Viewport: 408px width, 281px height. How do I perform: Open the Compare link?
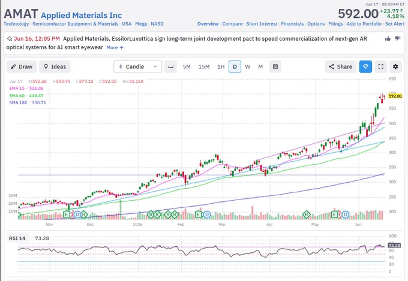[232, 24]
